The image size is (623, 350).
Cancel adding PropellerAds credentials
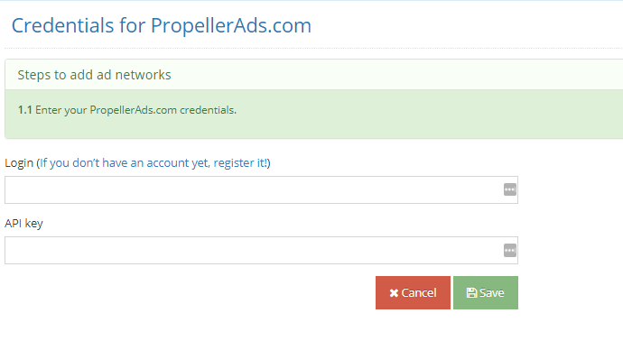tap(413, 293)
